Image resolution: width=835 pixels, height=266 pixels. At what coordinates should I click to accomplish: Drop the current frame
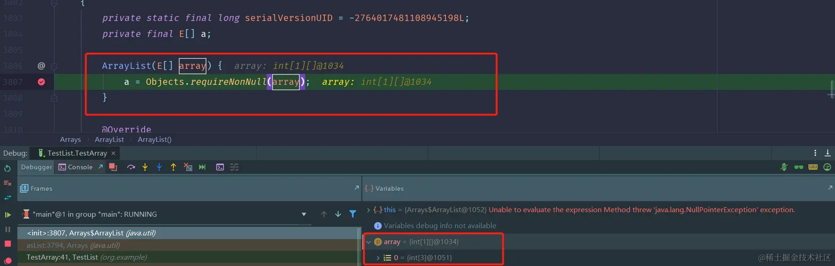click(x=188, y=167)
